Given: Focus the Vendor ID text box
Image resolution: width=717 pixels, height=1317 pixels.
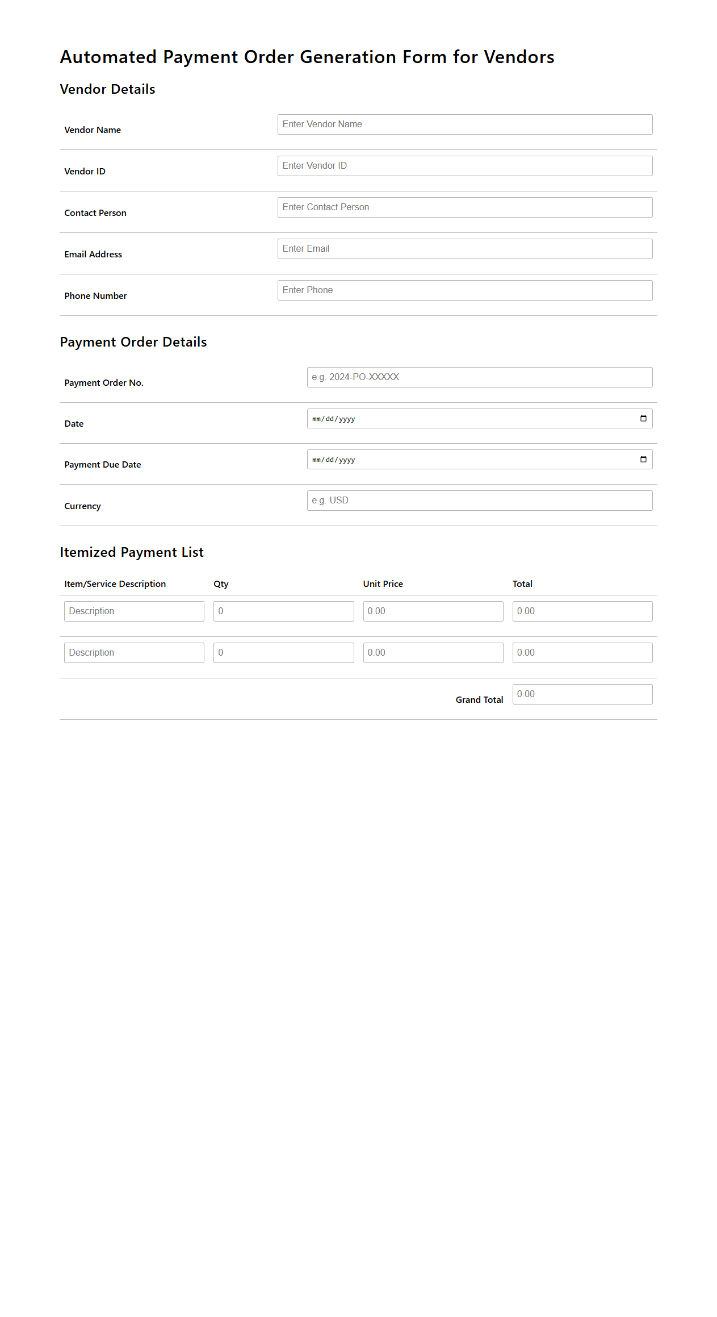Looking at the screenshot, I should pos(464,166).
